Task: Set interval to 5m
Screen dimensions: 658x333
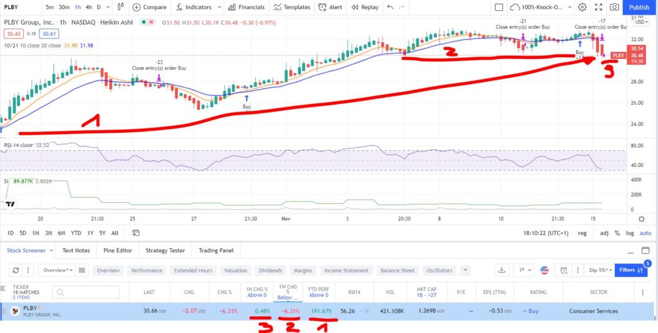Action: (x=49, y=7)
